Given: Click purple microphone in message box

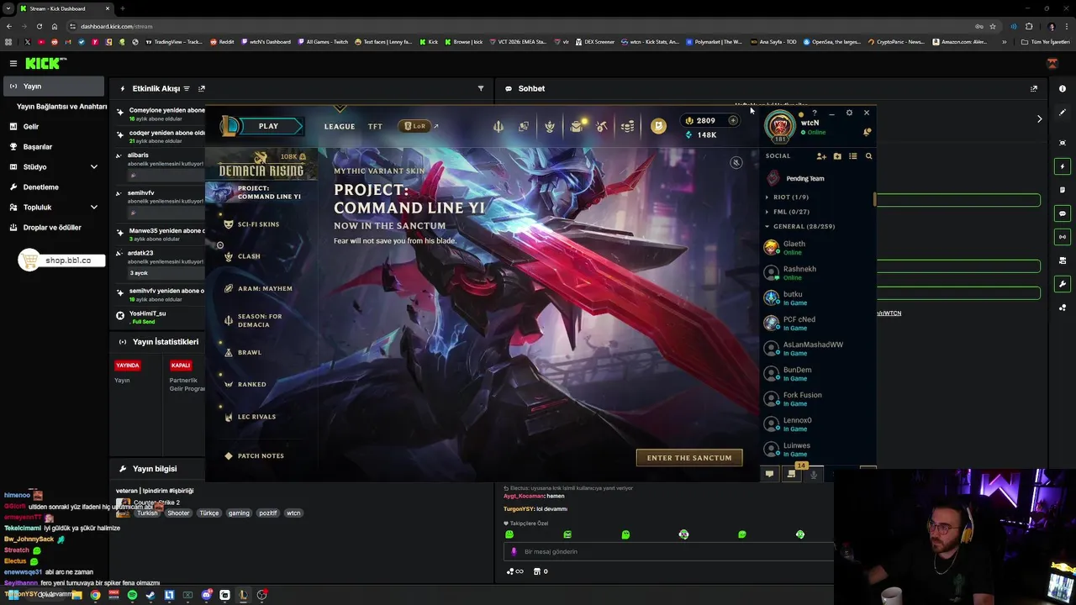Looking at the screenshot, I should [x=514, y=552].
